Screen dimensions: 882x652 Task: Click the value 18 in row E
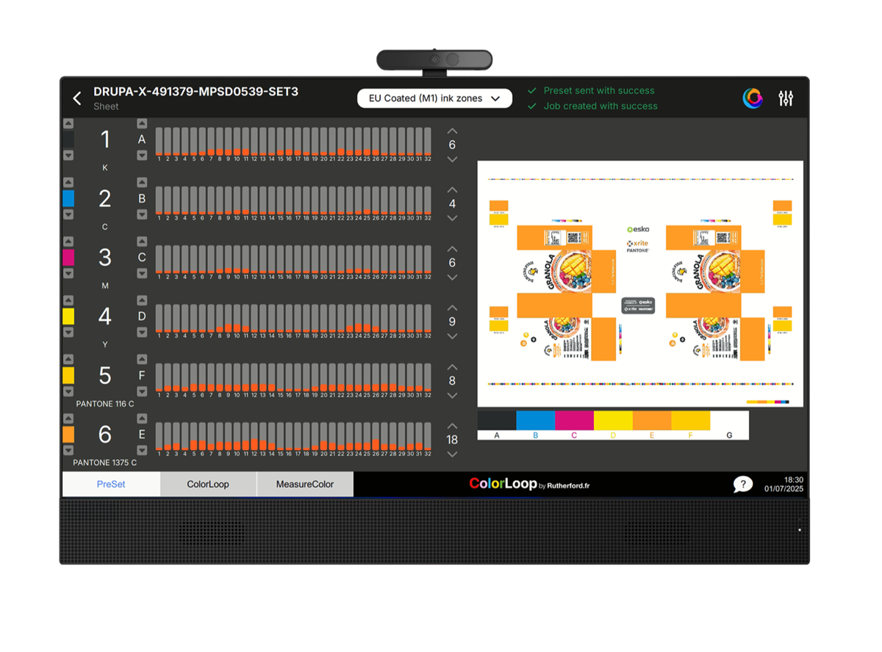tap(452, 440)
